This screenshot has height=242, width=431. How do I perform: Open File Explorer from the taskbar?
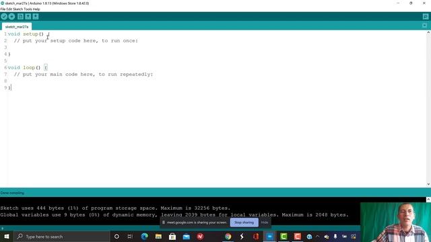(158, 237)
